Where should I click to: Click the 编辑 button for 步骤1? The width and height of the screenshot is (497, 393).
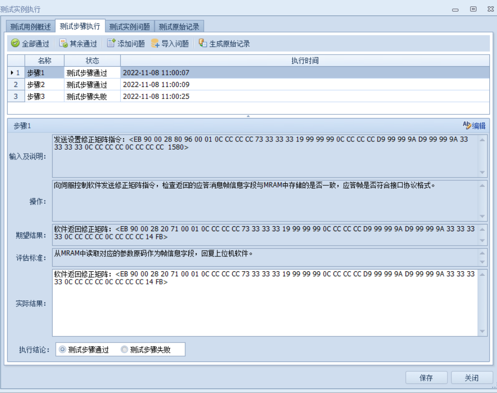[474, 126]
